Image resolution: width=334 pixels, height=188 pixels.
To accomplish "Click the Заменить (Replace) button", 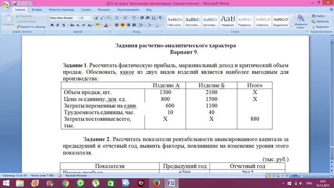I will [320, 21].
